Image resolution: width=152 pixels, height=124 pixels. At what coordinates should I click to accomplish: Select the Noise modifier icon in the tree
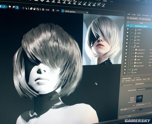(135, 36)
